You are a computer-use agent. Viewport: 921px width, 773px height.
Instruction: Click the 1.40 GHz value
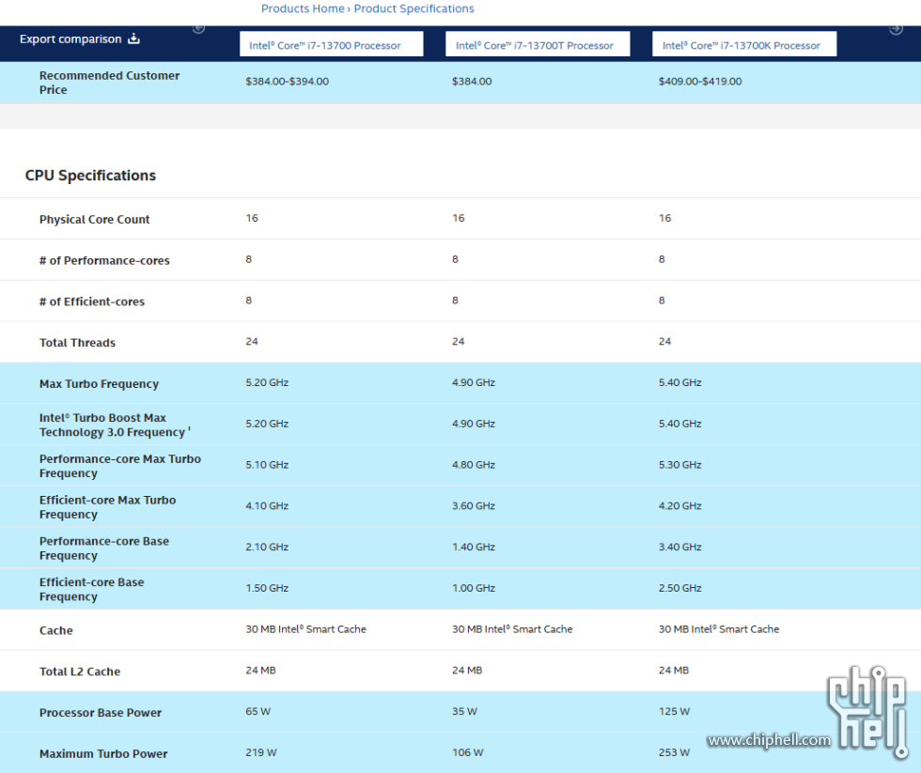tap(474, 547)
